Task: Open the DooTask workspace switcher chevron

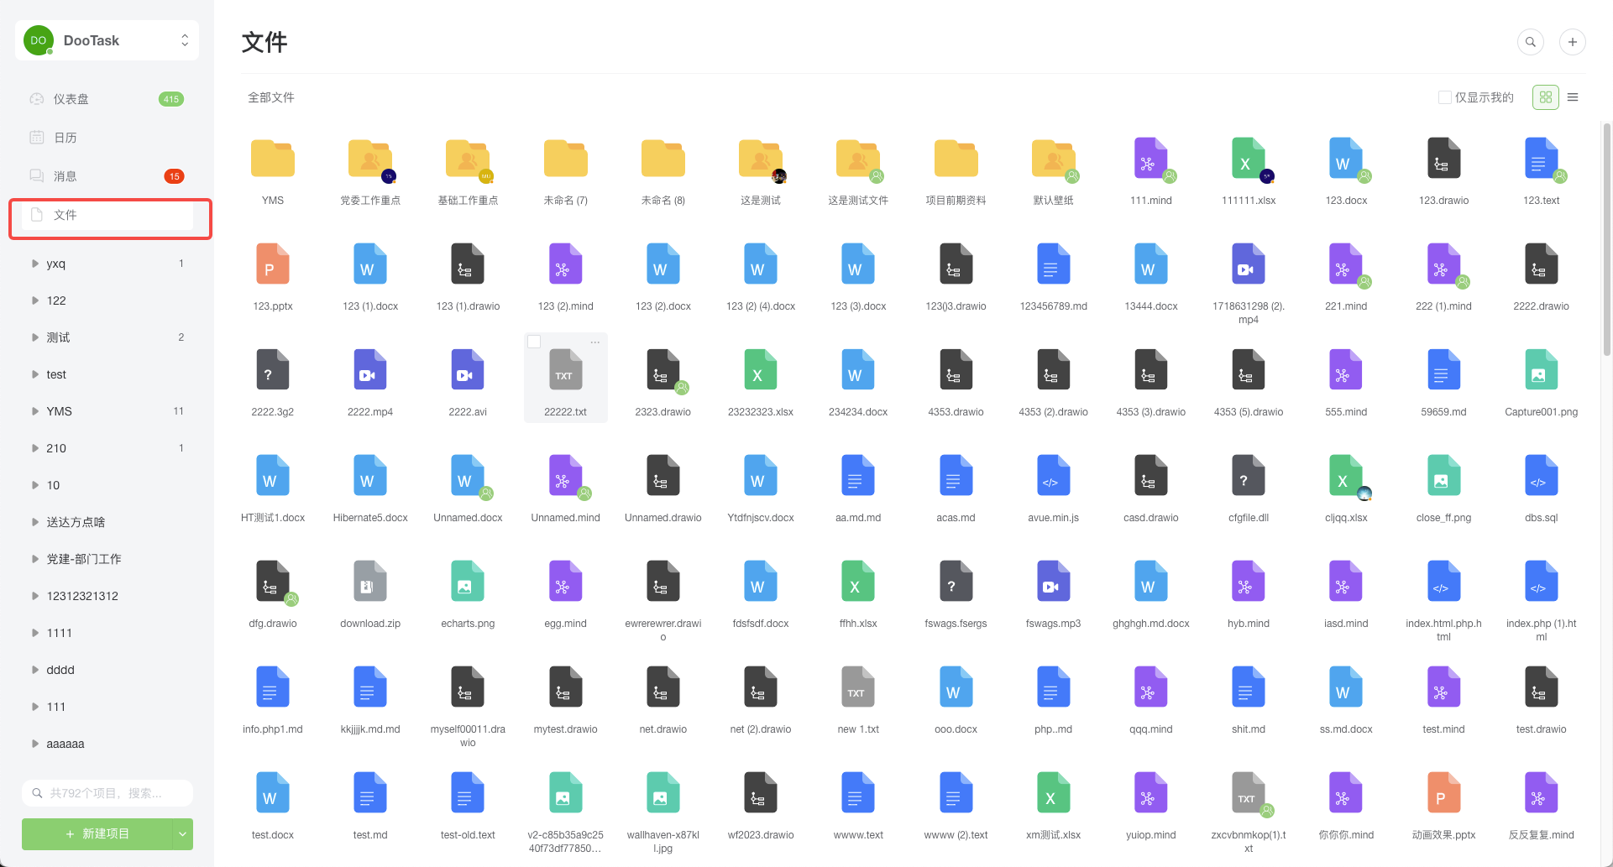Action: 184,39
